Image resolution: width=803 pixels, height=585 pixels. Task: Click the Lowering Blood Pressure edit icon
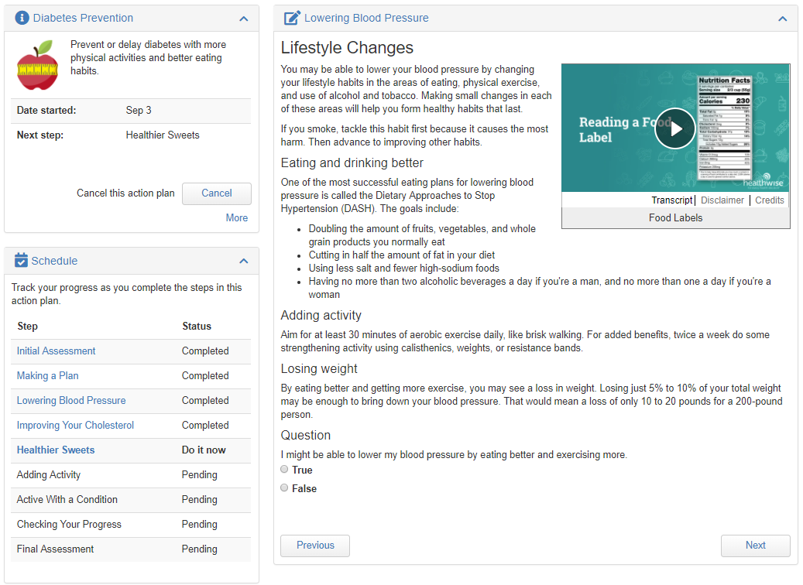(x=292, y=18)
